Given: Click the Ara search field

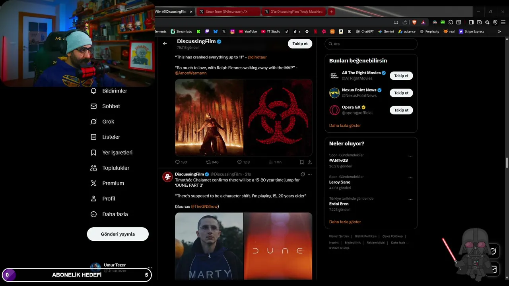Looking at the screenshot, I should [371, 44].
